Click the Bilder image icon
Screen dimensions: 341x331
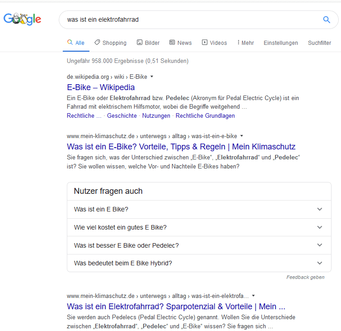[x=140, y=42]
